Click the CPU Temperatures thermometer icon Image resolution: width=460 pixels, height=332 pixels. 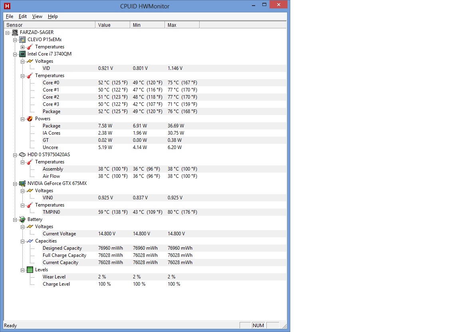(30, 76)
